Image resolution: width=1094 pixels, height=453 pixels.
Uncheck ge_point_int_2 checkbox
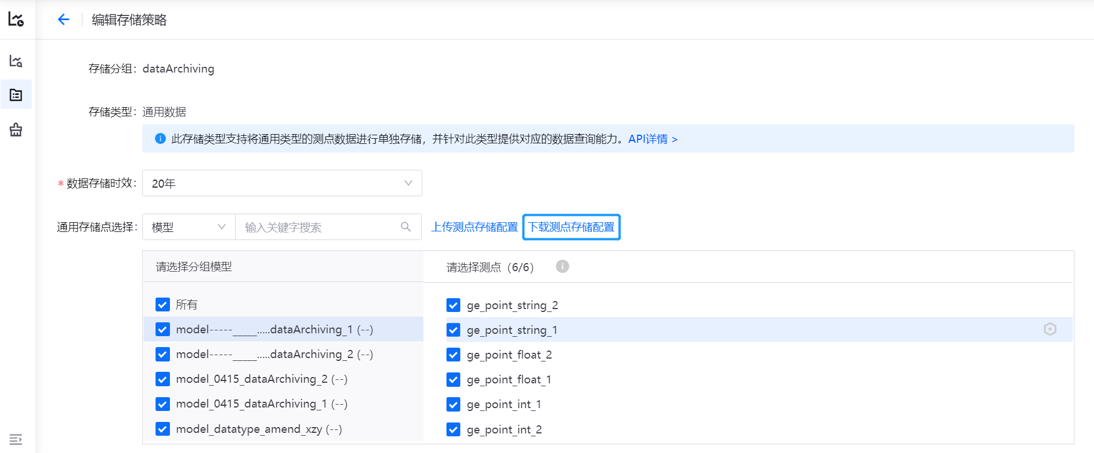click(x=453, y=429)
